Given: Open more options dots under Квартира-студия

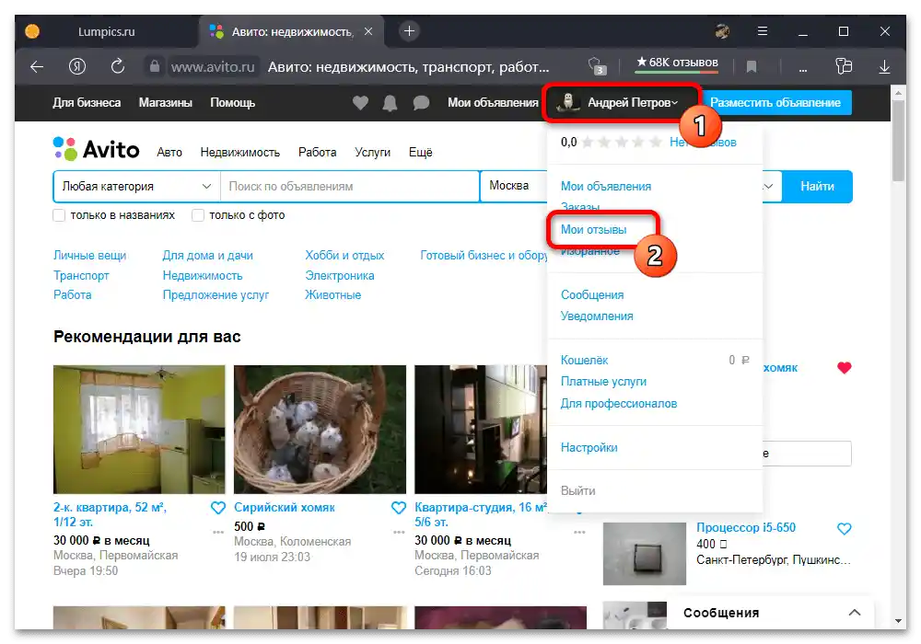Looking at the screenshot, I should click(x=579, y=532).
